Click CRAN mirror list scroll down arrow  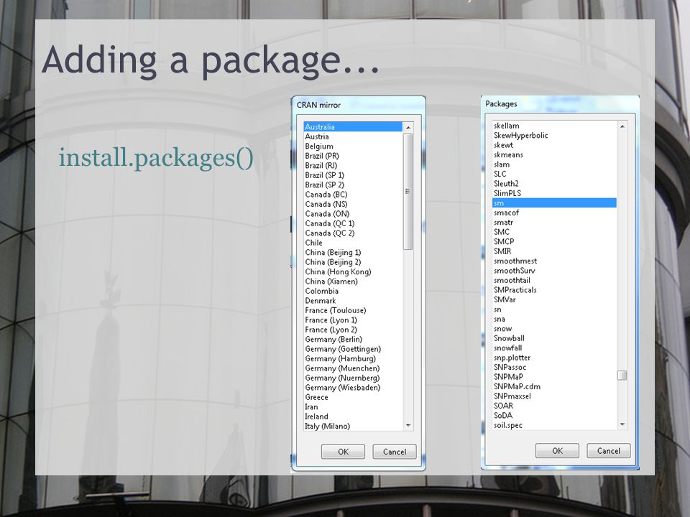click(408, 425)
